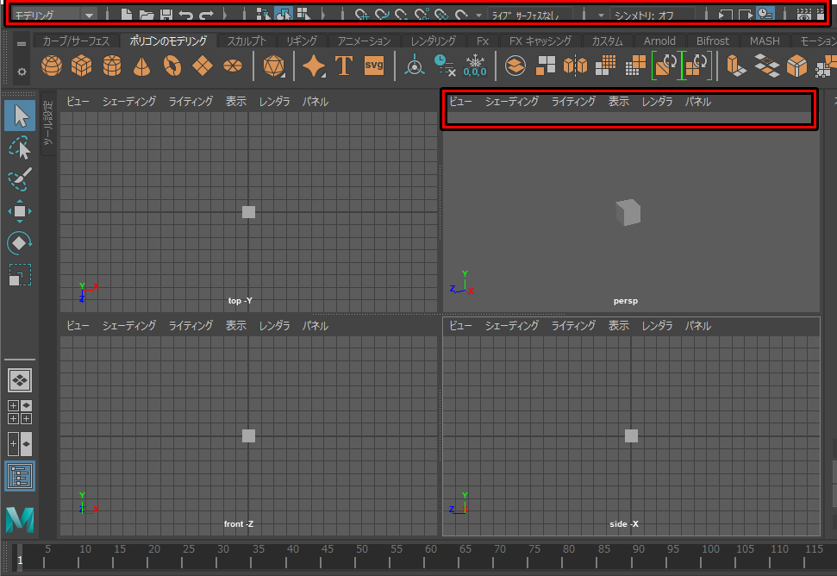Create a polygon cube from the shelf
837x576 pixels.
82,66
